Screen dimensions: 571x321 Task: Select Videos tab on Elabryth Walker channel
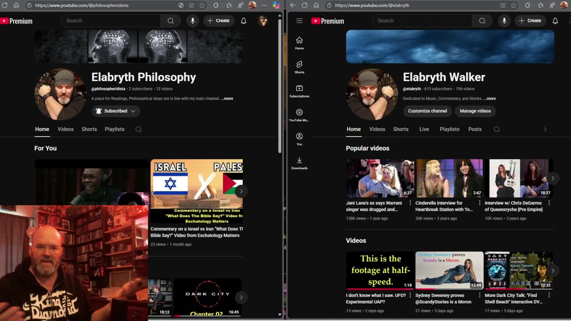(377, 129)
